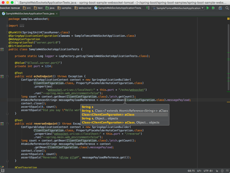This screenshot has width=230, height=173.
Task: Click 'package samples.websocket;' line
Action: pyautogui.click(x=29, y=19)
